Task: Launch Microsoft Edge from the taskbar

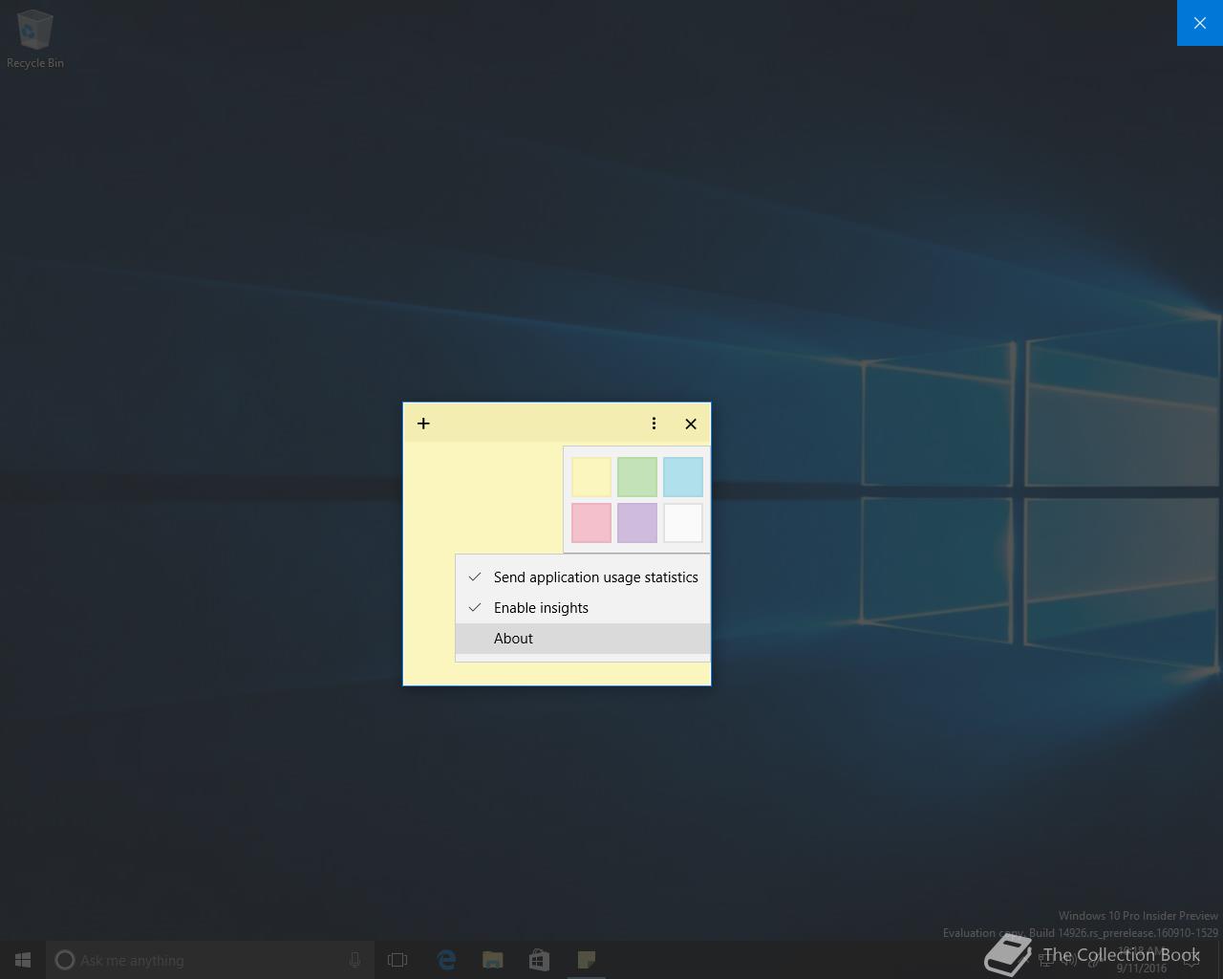Action: pos(446,960)
